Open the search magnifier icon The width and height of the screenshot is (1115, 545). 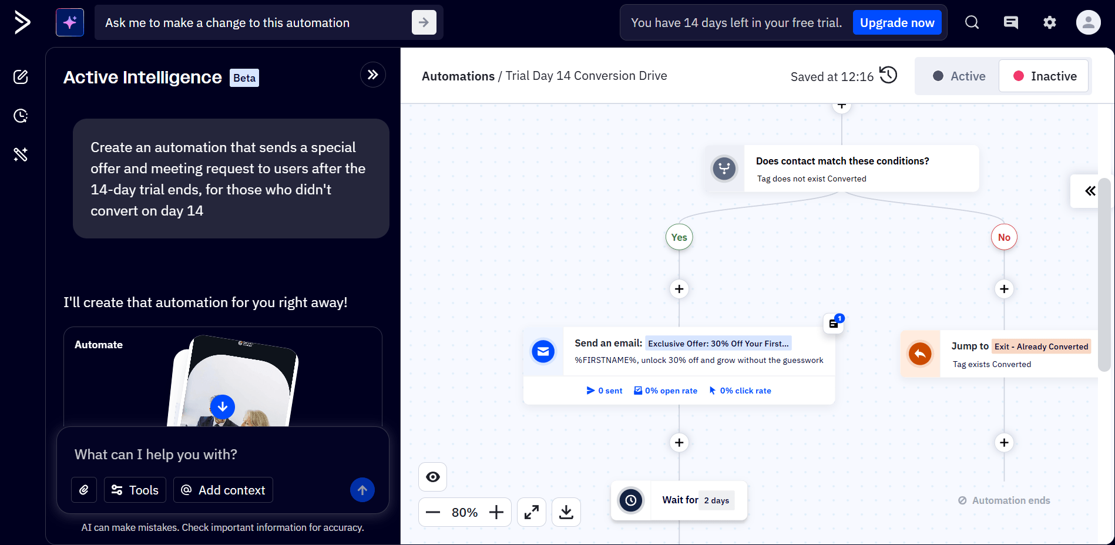click(972, 22)
